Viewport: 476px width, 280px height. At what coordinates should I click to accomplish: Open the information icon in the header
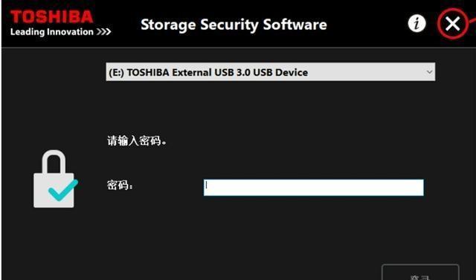click(x=416, y=23)
